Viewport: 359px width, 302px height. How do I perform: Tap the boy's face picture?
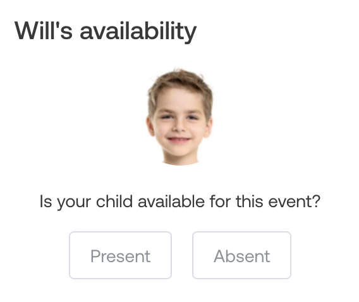pyautogui.click(x=179, y=117)
